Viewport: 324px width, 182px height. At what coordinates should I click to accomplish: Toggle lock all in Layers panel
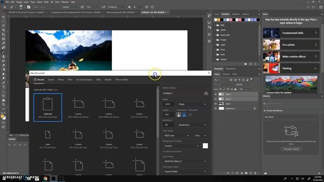235,89
